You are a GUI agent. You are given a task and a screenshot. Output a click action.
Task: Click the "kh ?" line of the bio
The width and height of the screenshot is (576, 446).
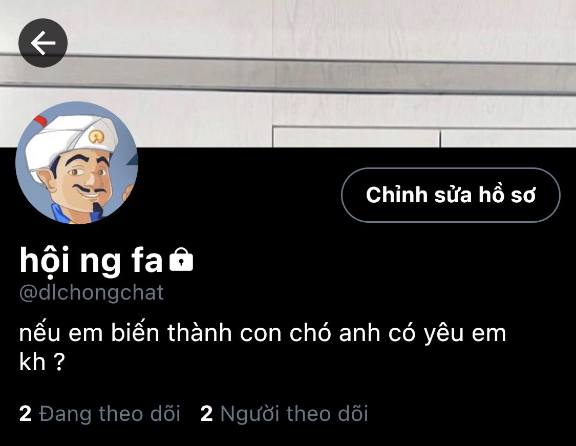click(x=42, y=362)
